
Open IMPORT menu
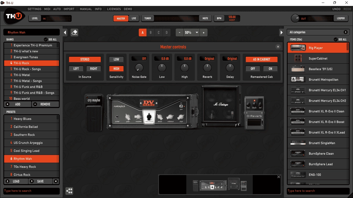pyautogui.click(x=69, y=9)
